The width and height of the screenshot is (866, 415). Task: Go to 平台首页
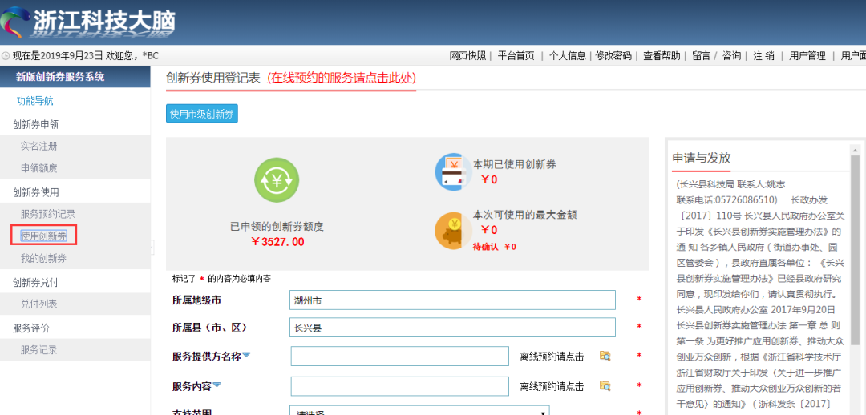click(516, 56)
